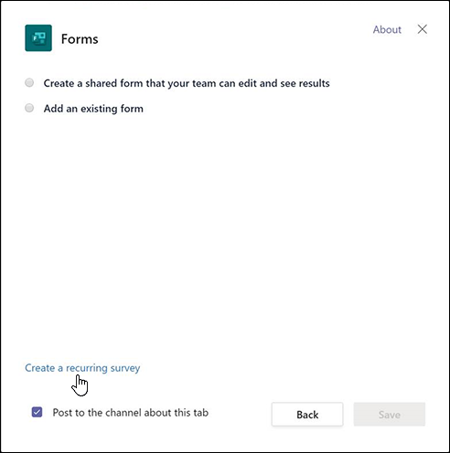Click the Post to the channel about this tab label
This screenshot has height=453, width=450.
[131, 413]
